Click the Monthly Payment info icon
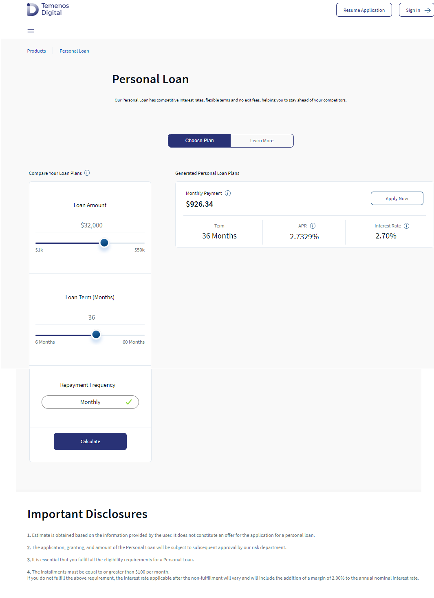 [228, 193]
